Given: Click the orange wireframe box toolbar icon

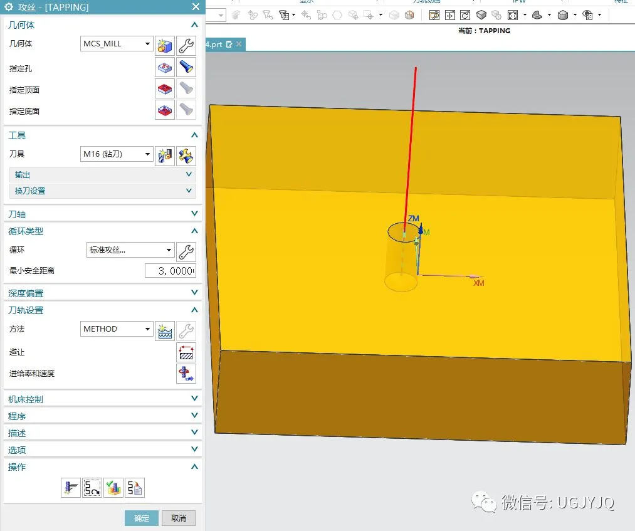Looking at the screenshot, I should coord(409,16).
